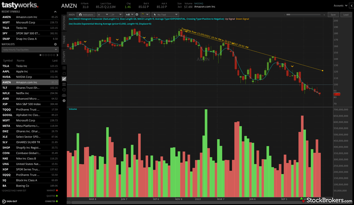Image resolution: width=354 pixels, height=205 pixels.
Task: Select TLT iShares Trust watchlist row
Action: point(30,88)
